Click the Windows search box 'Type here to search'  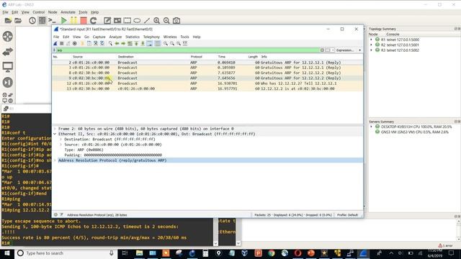66,253
